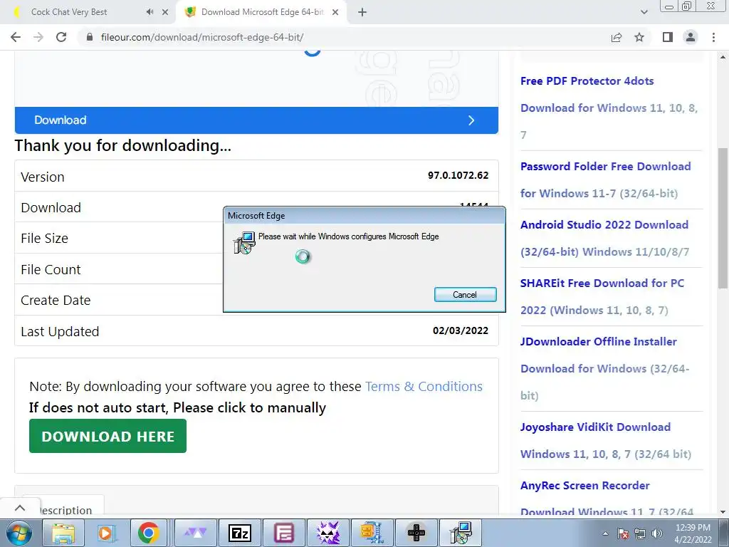Viewport: 729px width, 547px height.
Task: Click the installer icon in Edge dialog
Action: [x=244, y=243]
